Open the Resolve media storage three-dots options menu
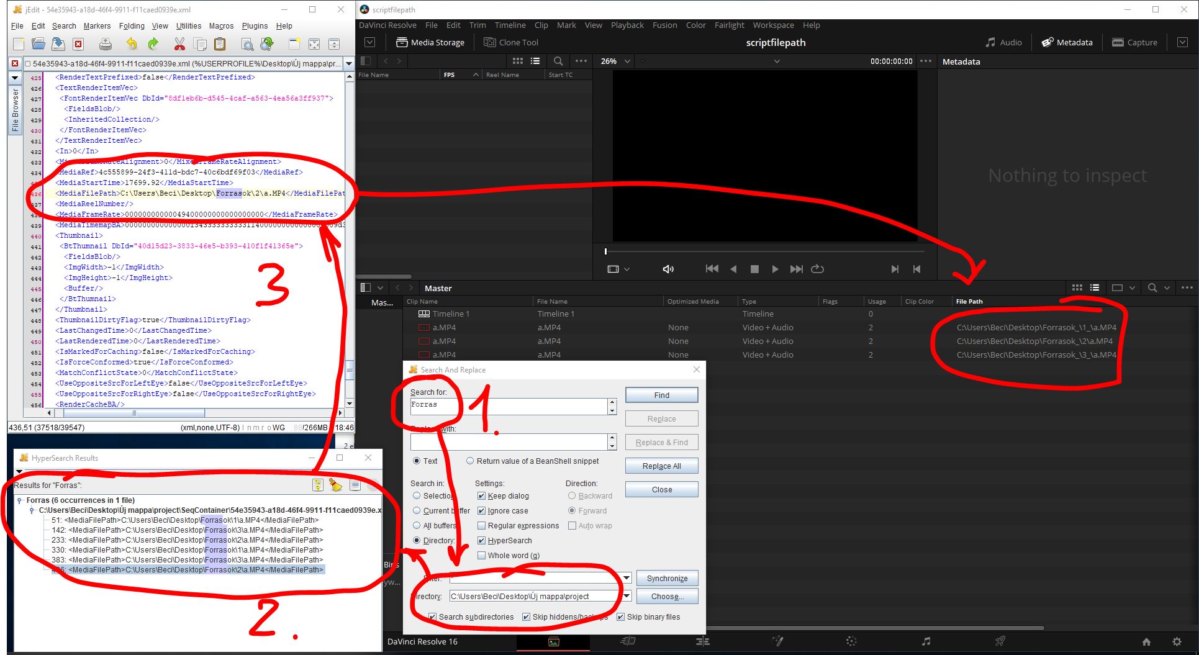The image size is (1199, 655). point(581,61)
